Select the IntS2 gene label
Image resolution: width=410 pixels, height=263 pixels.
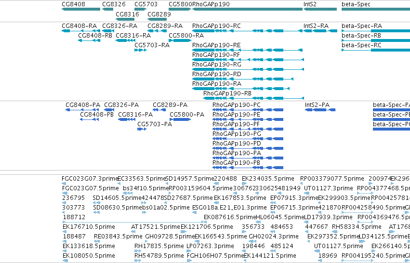point(310,4)
